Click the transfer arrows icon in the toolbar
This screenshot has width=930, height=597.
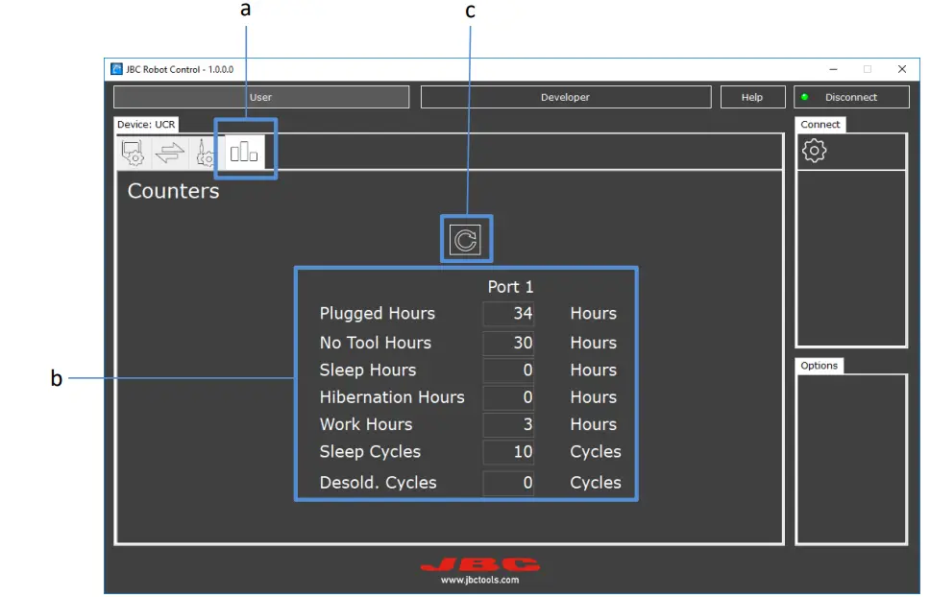pyautogui.click(x=169, y=152)
